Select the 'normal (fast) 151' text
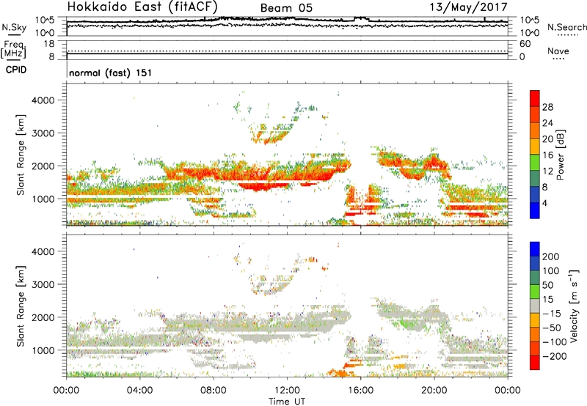587x406 pixels. [111, 73]
